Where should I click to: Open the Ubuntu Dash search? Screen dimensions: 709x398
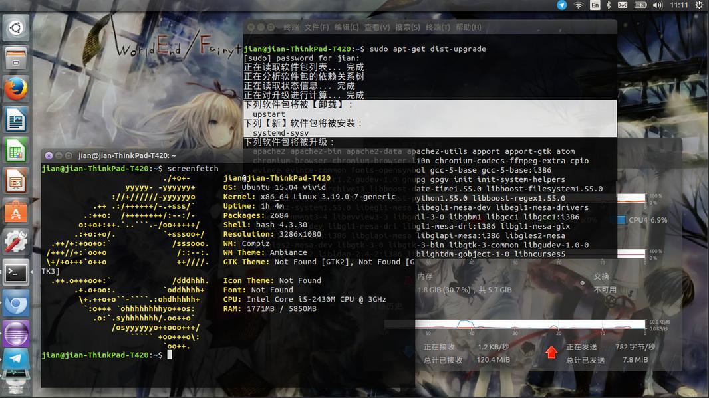[16, 28]
